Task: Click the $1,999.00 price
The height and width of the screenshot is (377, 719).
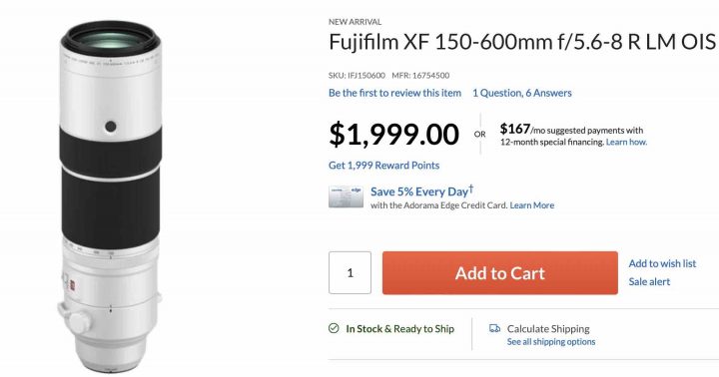Action: [393, 135]
